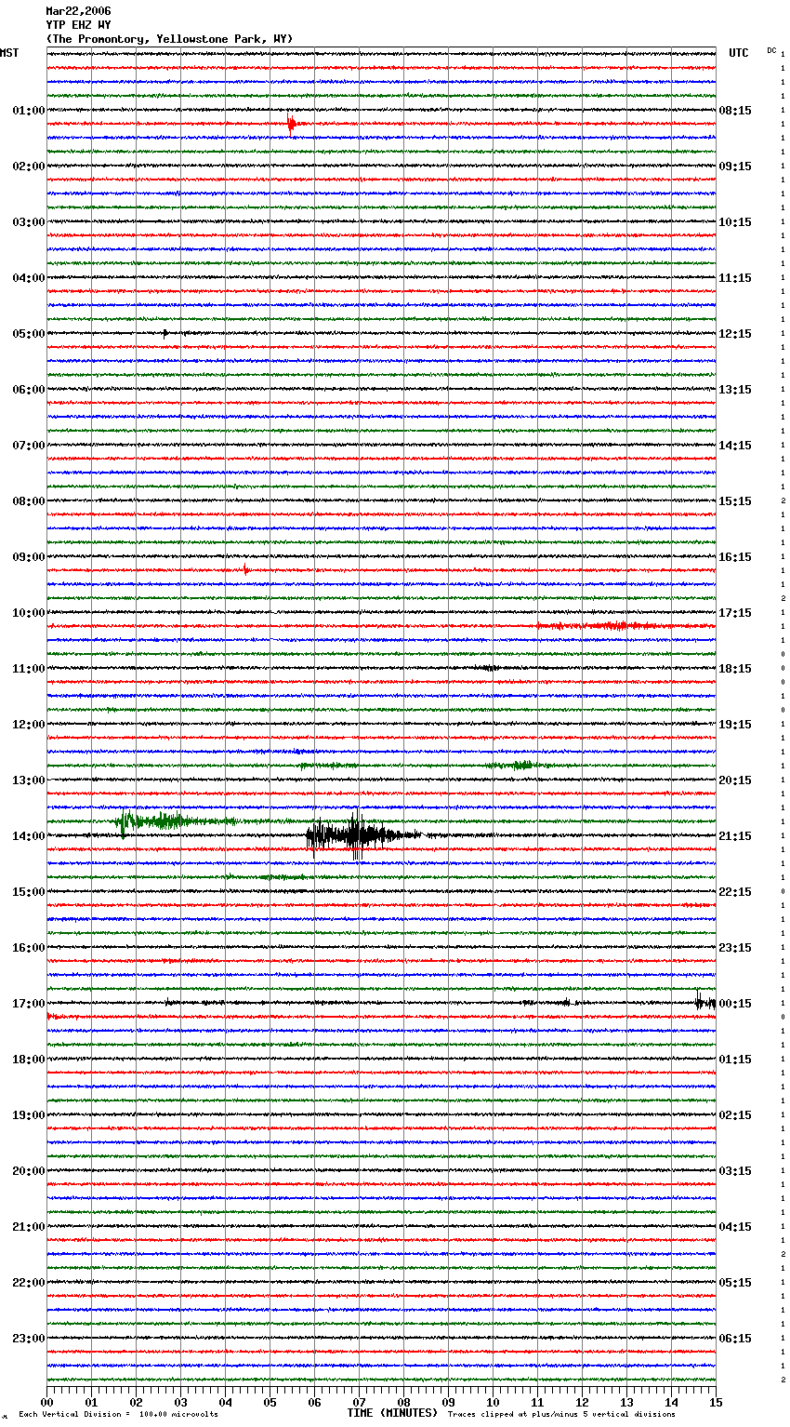Viewport: 790px width, 1427px height.
Task: Click the Promontory, Yellowstone Park location title
Action: pos(169,39)
